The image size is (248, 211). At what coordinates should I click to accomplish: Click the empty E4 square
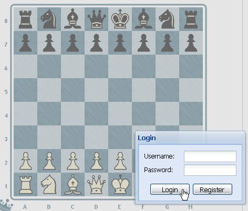point(120,114)
